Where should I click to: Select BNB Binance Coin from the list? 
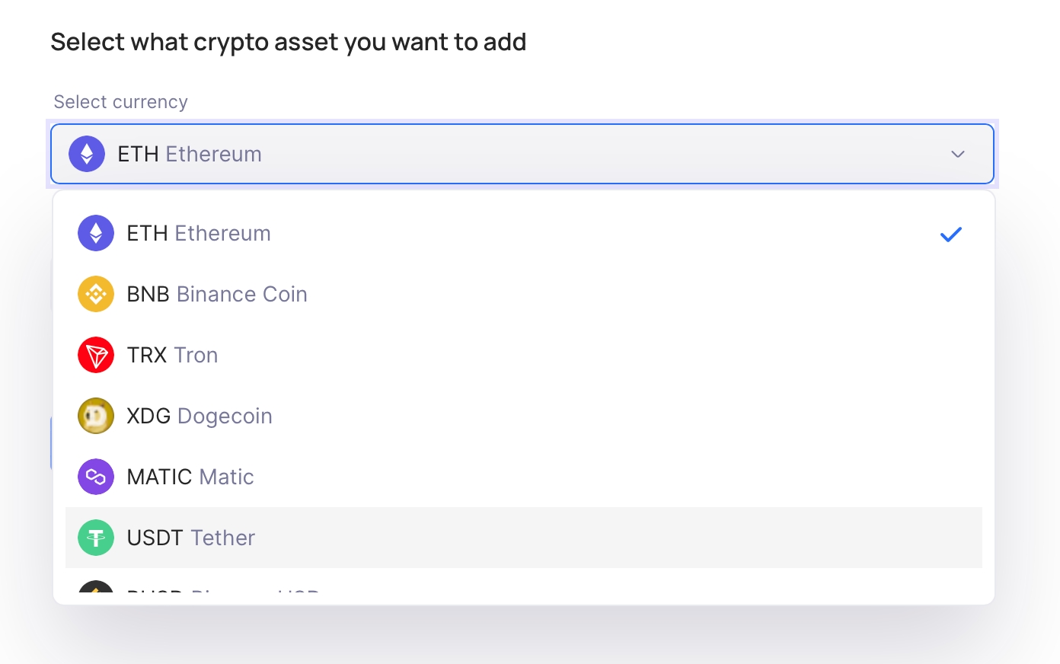pos(217,294)
